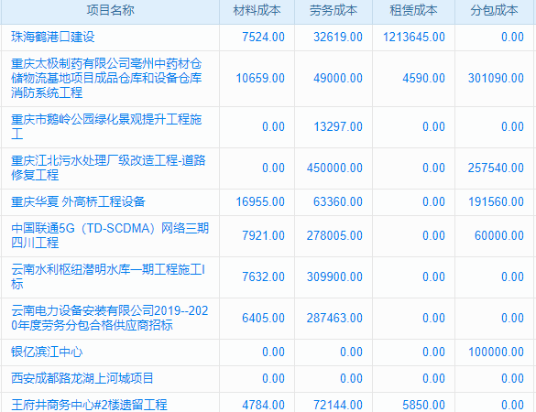Open the 西安成都路龙湖上河城项目 link
The width and height of the screenshot is (536, 412).
[82, 378]
